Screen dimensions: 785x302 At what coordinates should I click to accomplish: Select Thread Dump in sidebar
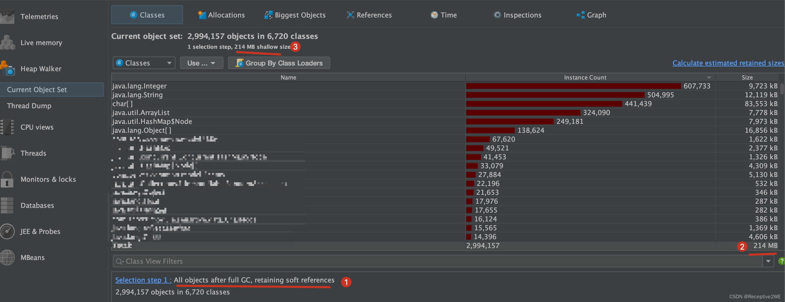(29, 106)
